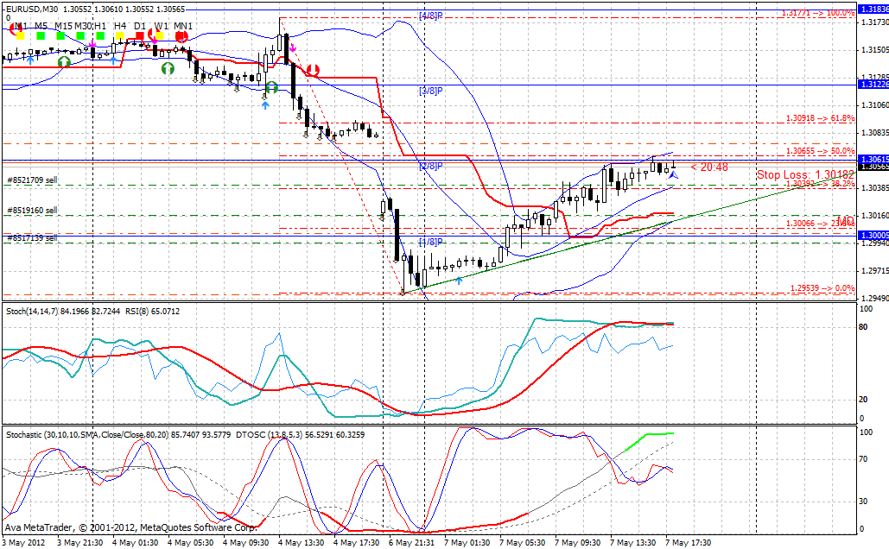Click the 1.31771 --> 100.0% Fibonacci label
Viewport: 889px width, 549px height.
pos(817,12)
